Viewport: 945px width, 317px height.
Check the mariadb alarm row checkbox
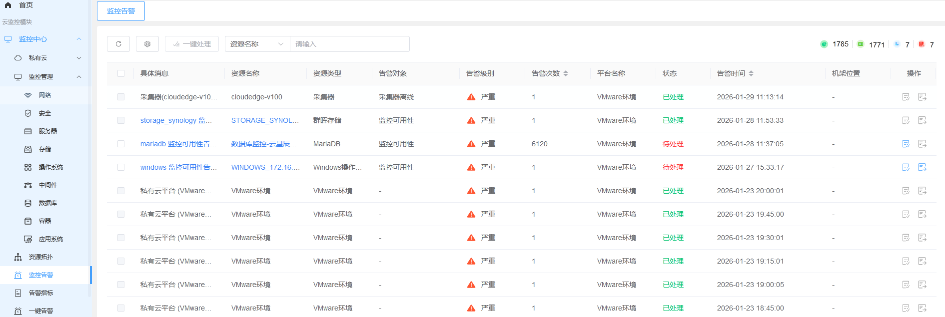click(121, 144)
